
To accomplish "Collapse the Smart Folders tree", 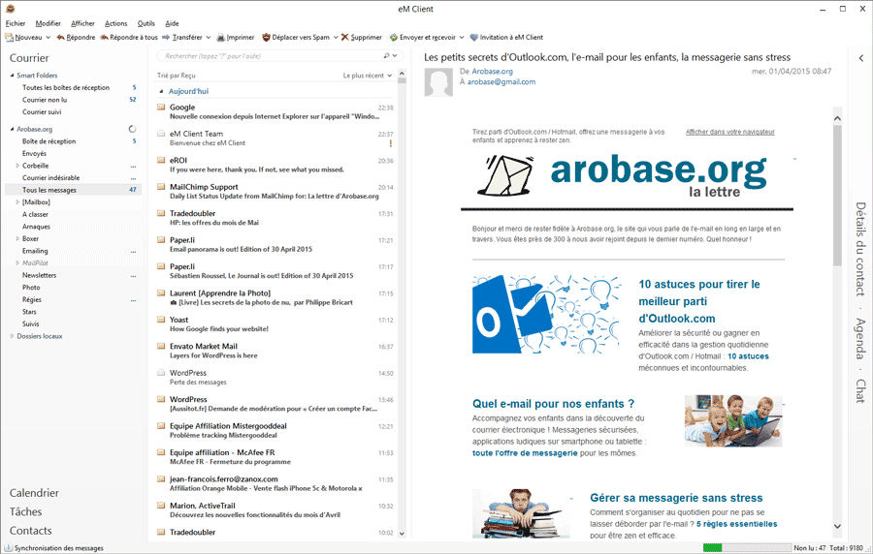I will pos(13,75).
